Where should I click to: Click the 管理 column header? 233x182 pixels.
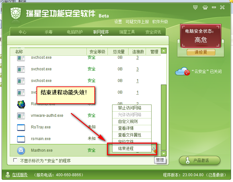pyautogui.click(x=154, y=52)
